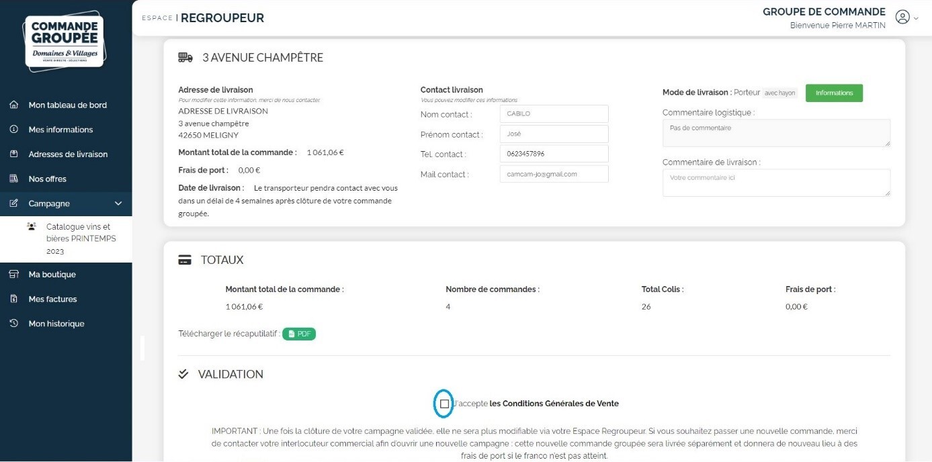Click the Mail contact field
This screenshot has width=932, height=462.
point(554,174)
